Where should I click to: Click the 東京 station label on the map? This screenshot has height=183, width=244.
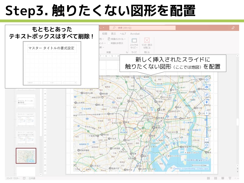coord(157,127)
